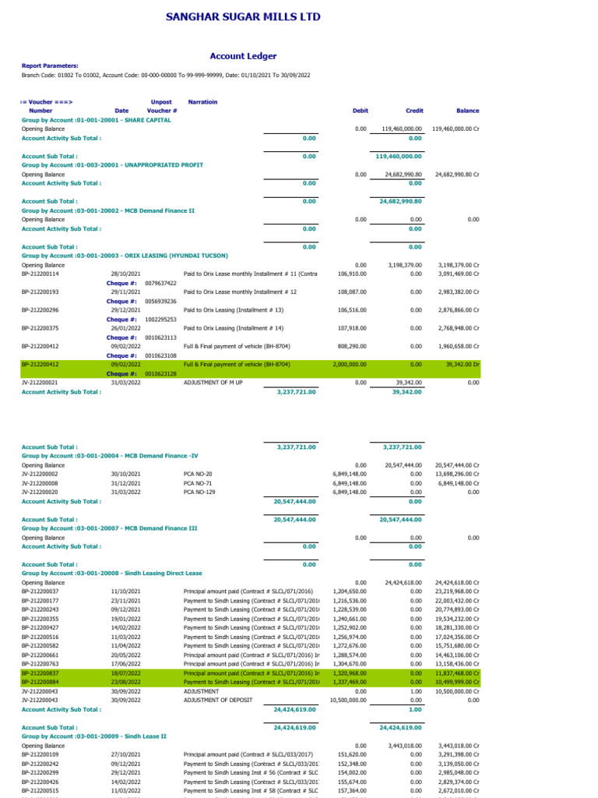Select group header 03-001-20008 Sindh Leasing Direct Lease
The height and width of the screenshot is (798, 598).
click(x=112, y=573)
